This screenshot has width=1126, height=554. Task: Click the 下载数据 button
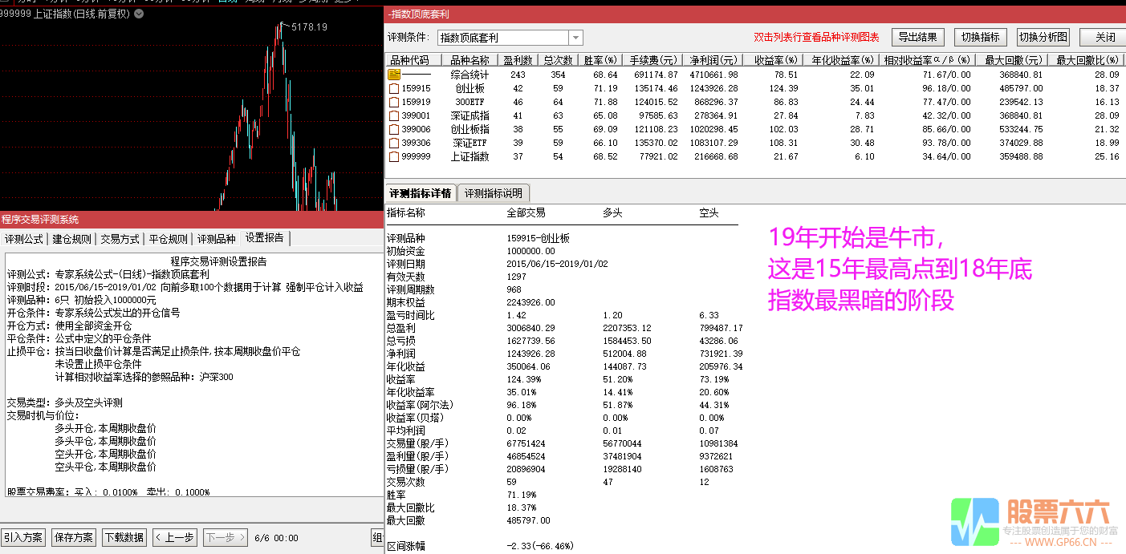point(124,537)
